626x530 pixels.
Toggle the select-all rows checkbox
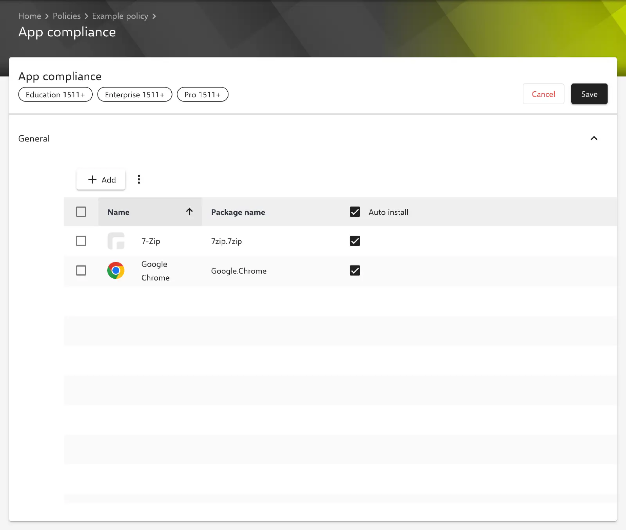tap(81, 212)
